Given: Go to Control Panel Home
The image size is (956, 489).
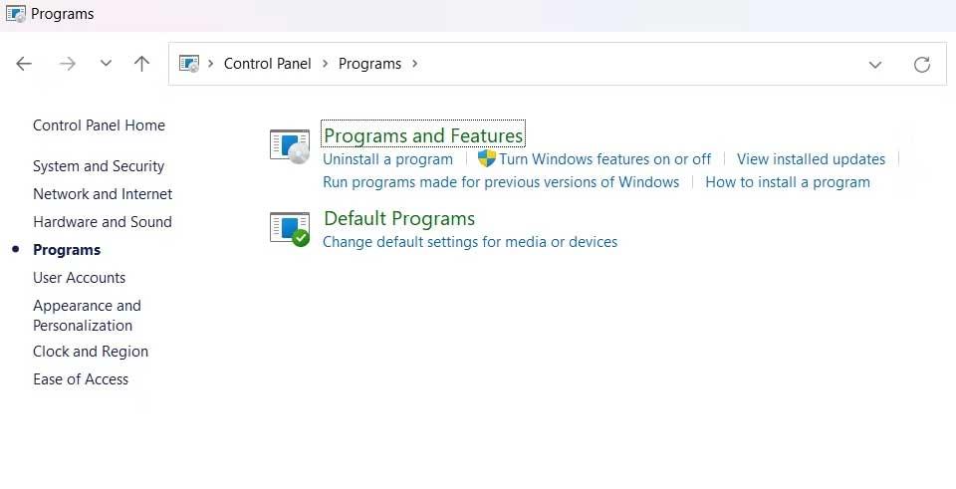Looking at the screenshot, I should (x=99, y=125).
